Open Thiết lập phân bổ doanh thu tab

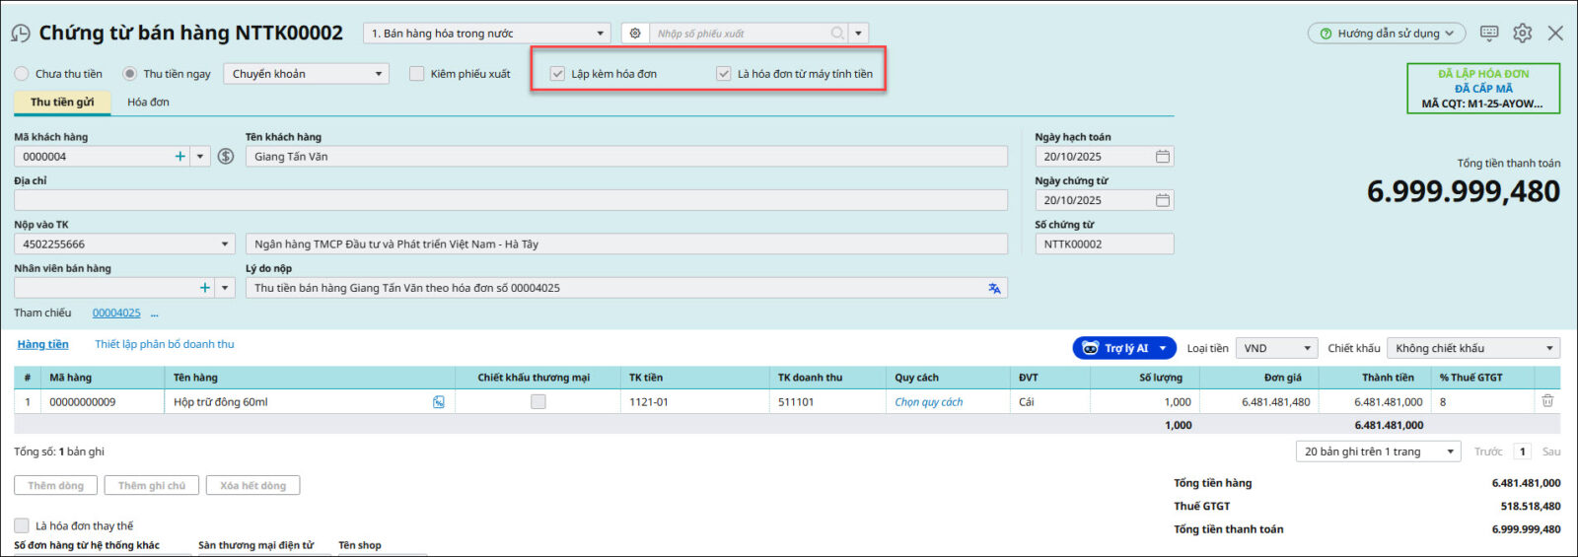[x=164, y=344]
